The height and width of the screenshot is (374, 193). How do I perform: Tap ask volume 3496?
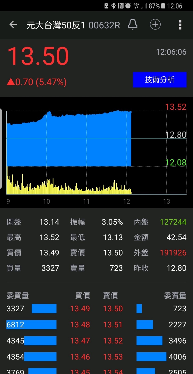click(177, 341)
